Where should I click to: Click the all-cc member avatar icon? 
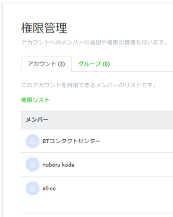coord(33,188)
